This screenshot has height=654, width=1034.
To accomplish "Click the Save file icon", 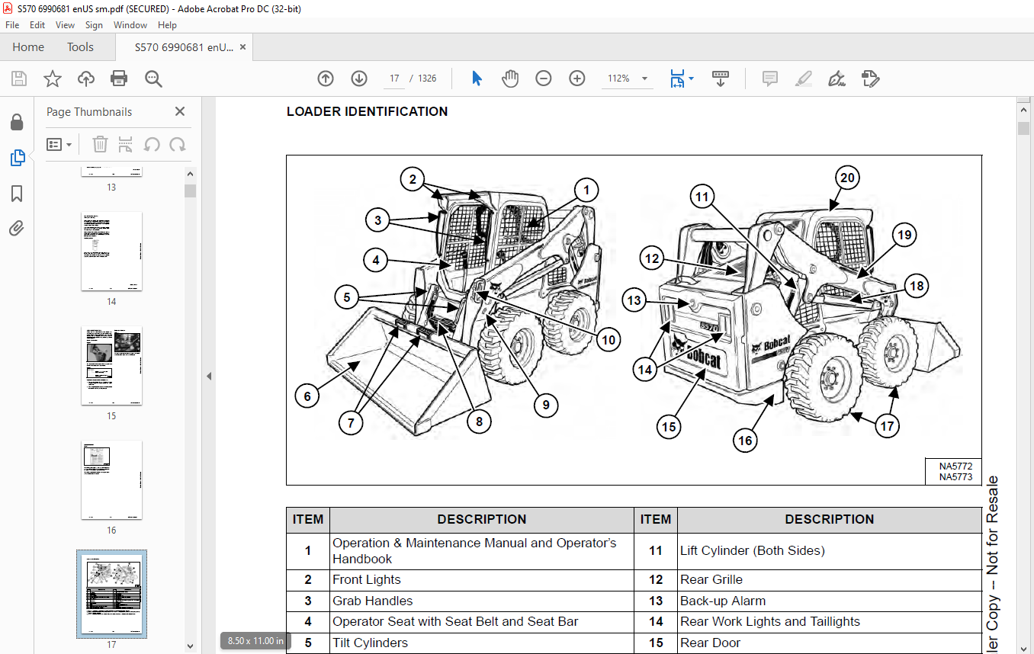I will click(x=19, y=79).
